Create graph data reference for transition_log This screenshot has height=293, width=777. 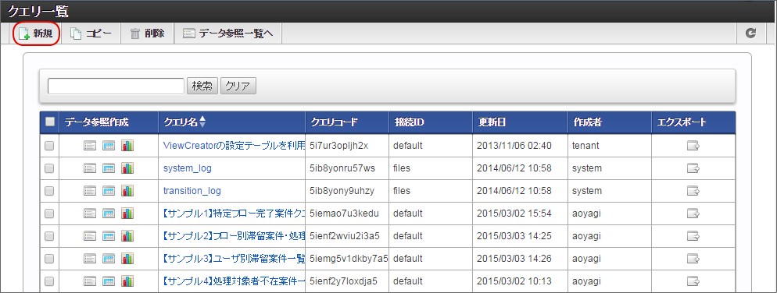pyautogui.click(x=128, y=191)
